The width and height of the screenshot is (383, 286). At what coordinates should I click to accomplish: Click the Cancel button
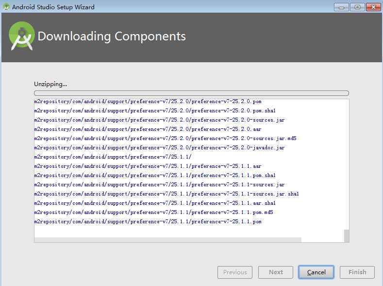point(316,272)
